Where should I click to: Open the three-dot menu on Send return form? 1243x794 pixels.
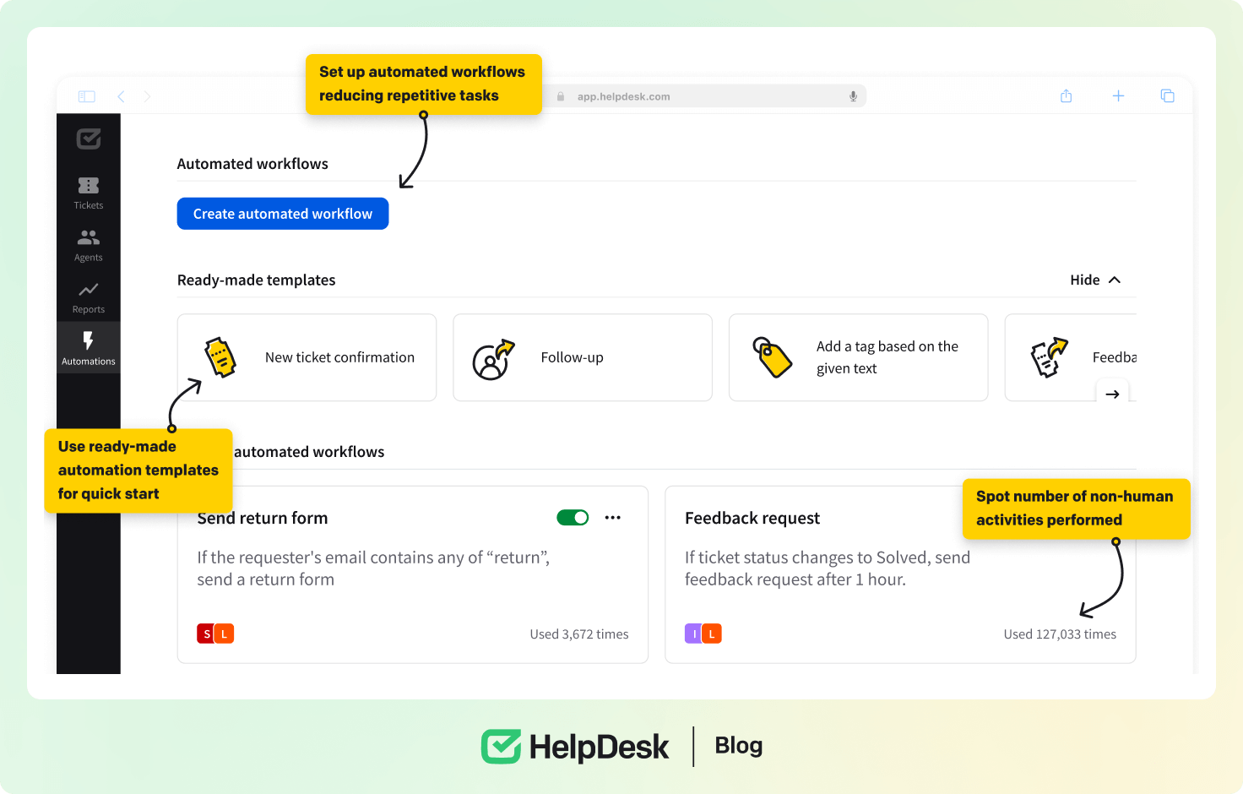click(613, 518)
